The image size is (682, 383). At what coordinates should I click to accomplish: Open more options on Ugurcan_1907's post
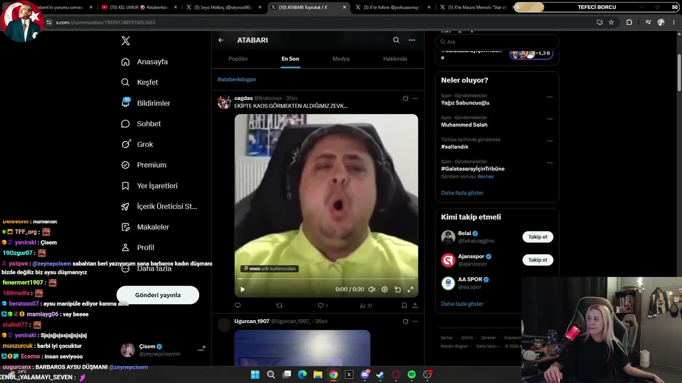pos(415,321)
